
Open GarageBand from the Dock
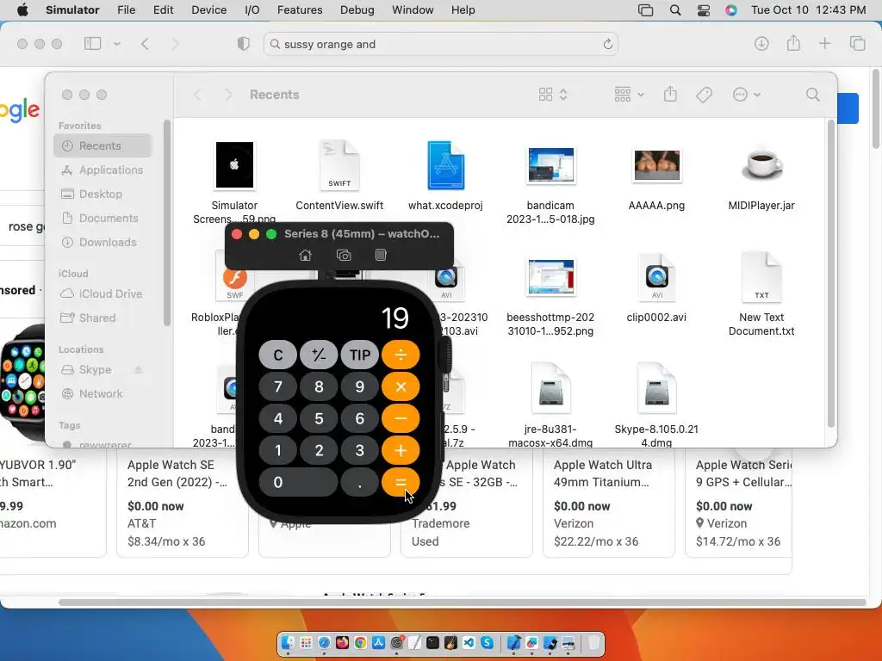[x=450, y=642]
